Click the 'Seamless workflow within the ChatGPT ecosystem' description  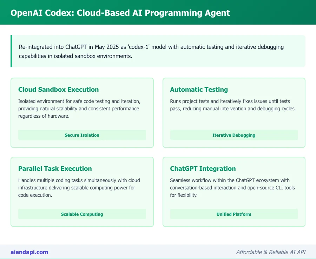232,188
